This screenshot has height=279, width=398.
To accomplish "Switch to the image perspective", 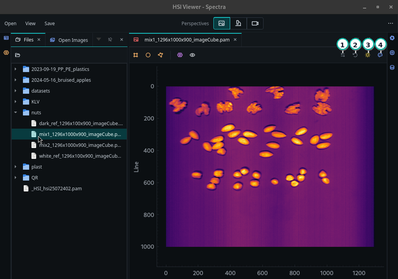I will pyautogui.click(x=222, y=23).
